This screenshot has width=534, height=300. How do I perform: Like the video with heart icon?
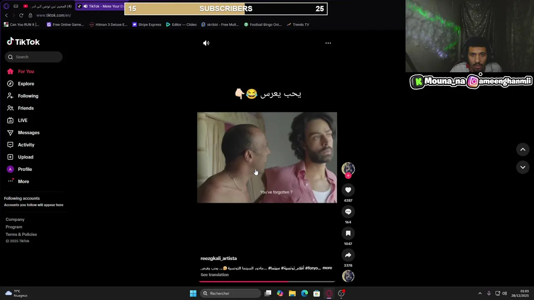coord(348,190)
